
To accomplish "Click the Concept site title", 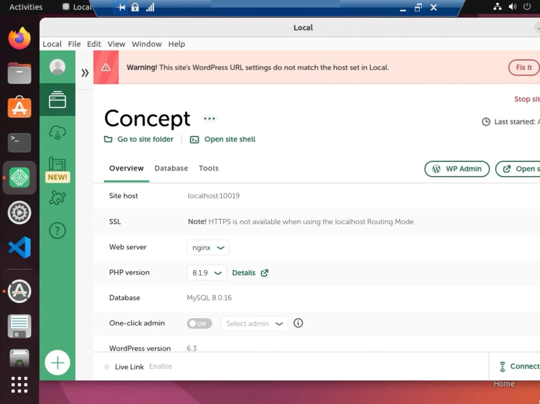I will coord(147,119).
